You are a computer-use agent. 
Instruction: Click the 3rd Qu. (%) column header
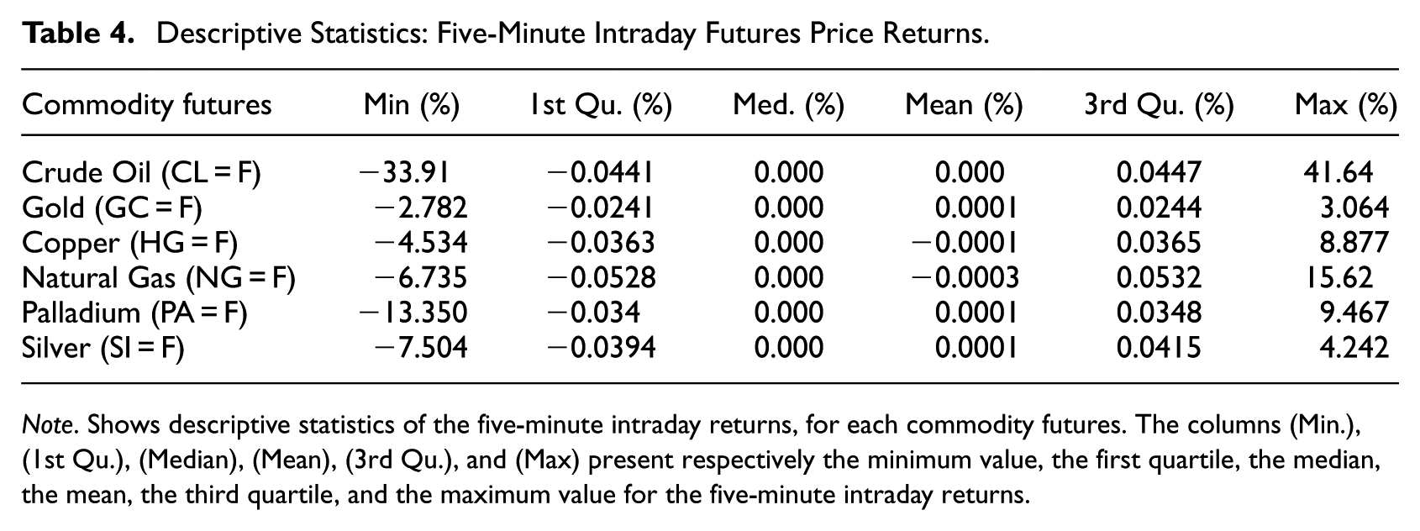(1159, 105)
